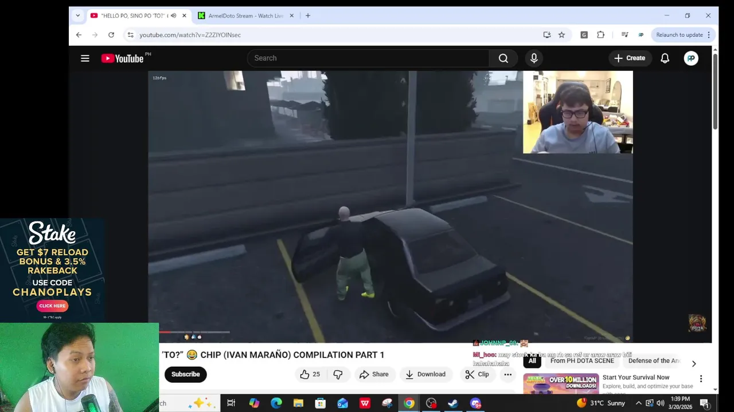Image resolution: width=734 pixels, height=412 pixels.
Task: Open the 31°C Sunny weather widget
Action: pyautogui.click(x=601, y=403)
